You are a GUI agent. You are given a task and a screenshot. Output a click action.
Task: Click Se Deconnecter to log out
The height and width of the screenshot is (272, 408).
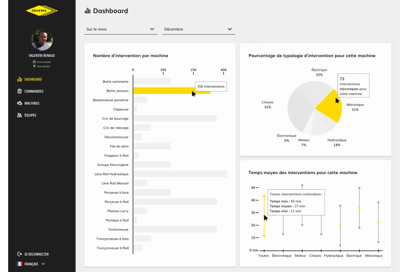pyautogui.click(x=36, y=254)
